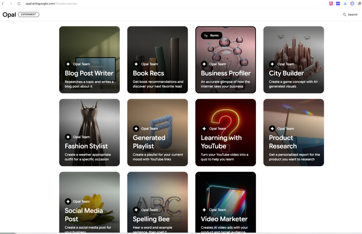
Task: Click 'Get book recommendations and discover' description
Action: click(158, 84)
